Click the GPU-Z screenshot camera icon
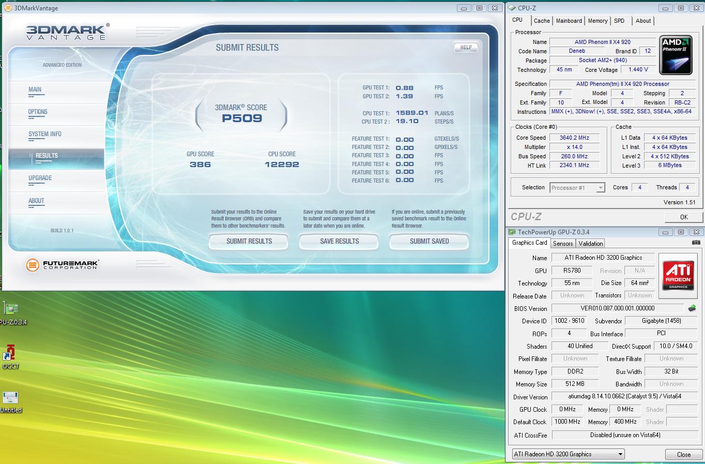705x464 pixels. [696, 242]
